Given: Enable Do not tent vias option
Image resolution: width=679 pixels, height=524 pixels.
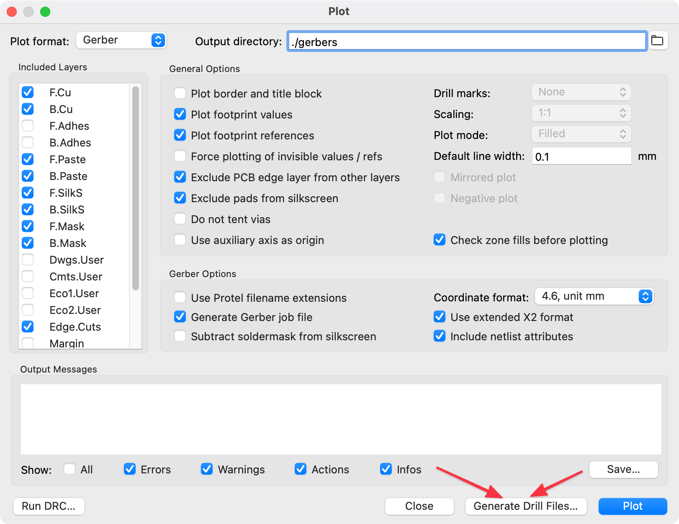Looking at the screenshot, I should coord(180,218).
